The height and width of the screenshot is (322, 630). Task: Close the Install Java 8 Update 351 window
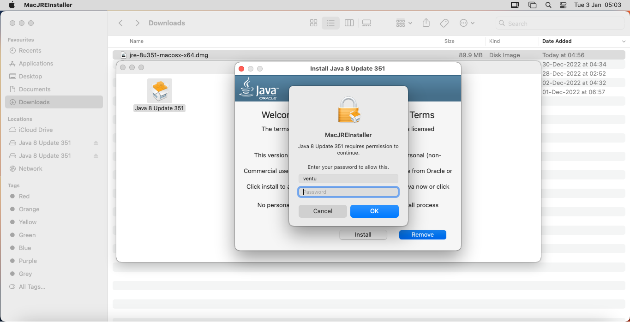pyautogui.click(x=241, y=69)
